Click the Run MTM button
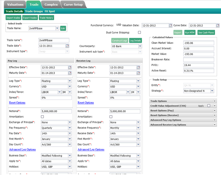This screenshot has width=221, height=175. pos(190,33)
